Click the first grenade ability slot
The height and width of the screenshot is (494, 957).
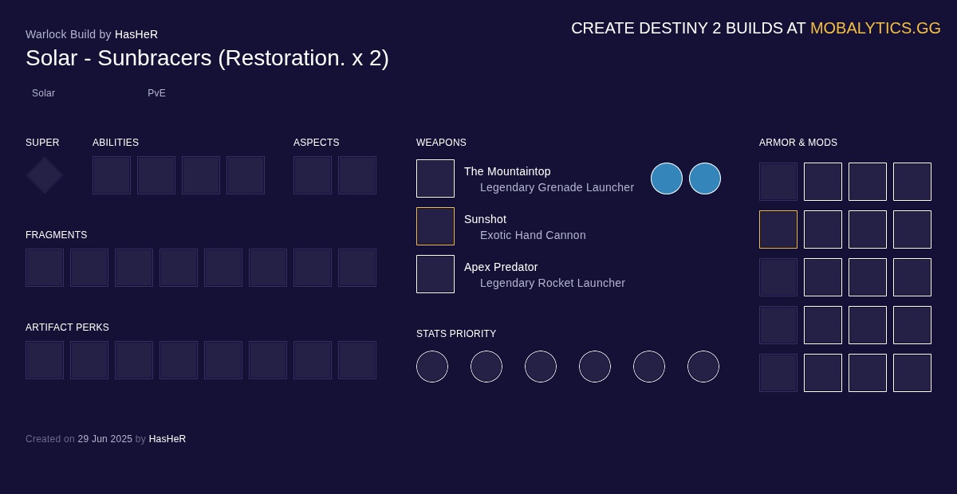pyautogui.click(x=112, y=175)
